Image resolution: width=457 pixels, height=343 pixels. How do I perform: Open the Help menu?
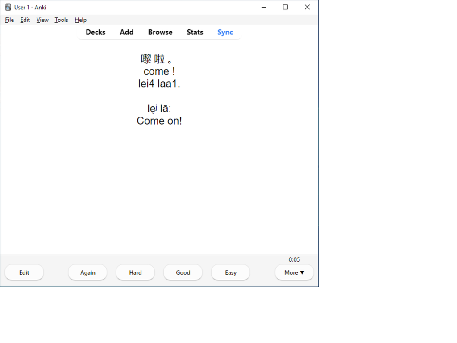click(80, 20)
